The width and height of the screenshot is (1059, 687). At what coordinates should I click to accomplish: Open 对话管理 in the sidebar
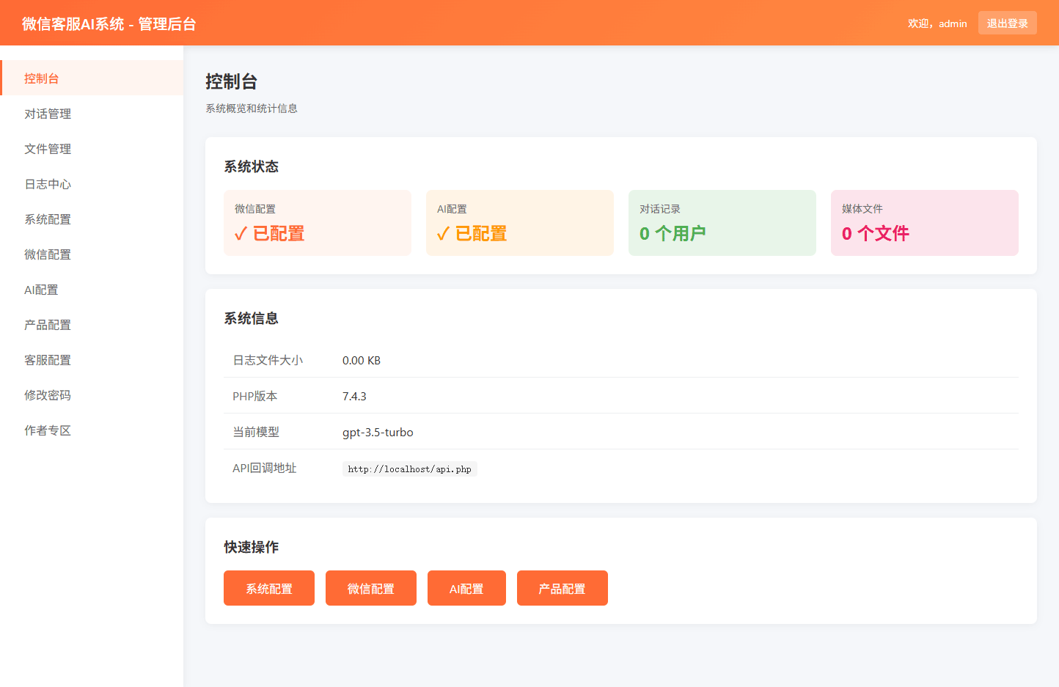tap(48, 114)
